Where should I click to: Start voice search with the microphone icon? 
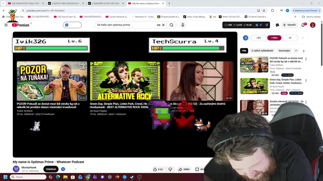tap(183, 25)
